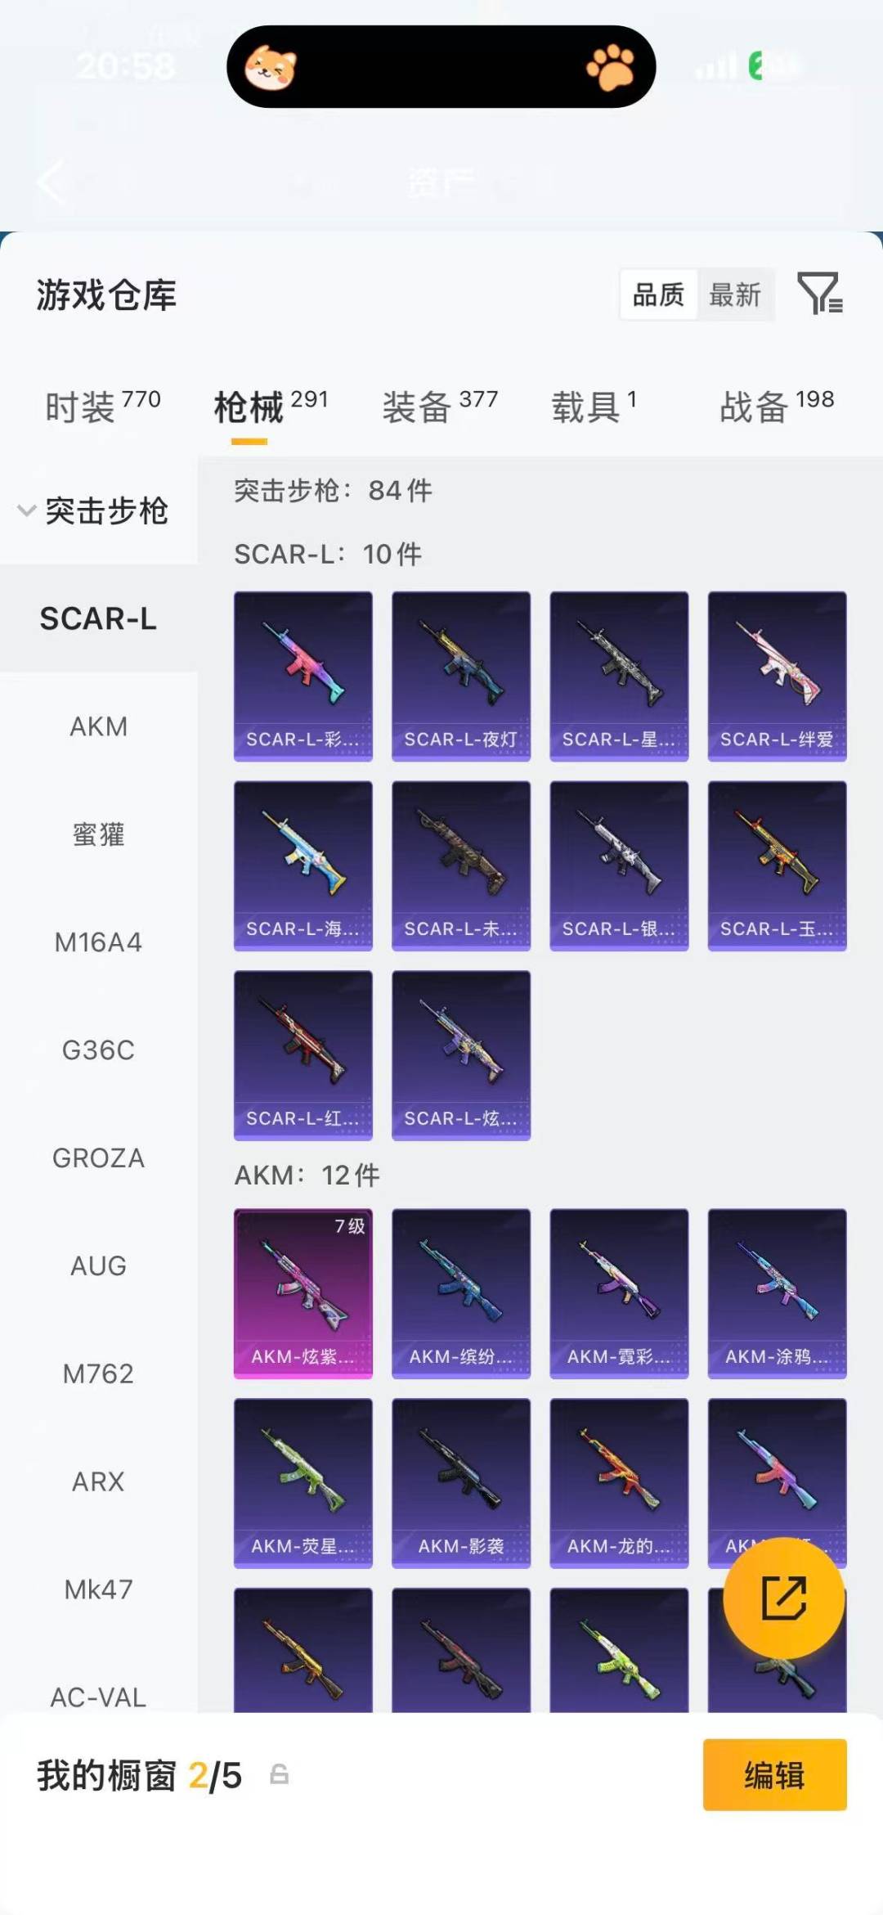Screen dimensions: 883x1915
Task: Open the SCAR-L-海 blue skin item
Action: pyautogui.click(x=303, y=866)
